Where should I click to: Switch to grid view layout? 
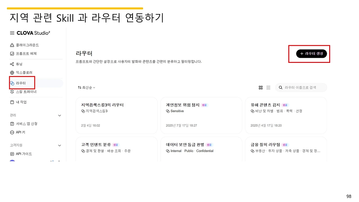click(261, 88)
